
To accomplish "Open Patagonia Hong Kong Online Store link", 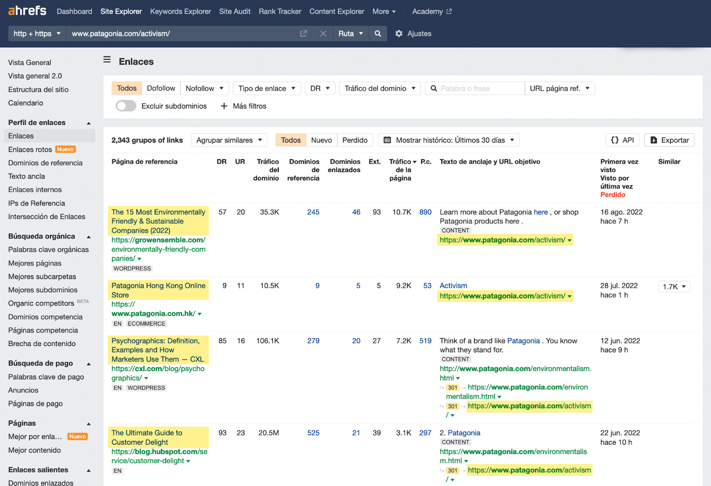I will pyautogui.click(x=158, y=290).
